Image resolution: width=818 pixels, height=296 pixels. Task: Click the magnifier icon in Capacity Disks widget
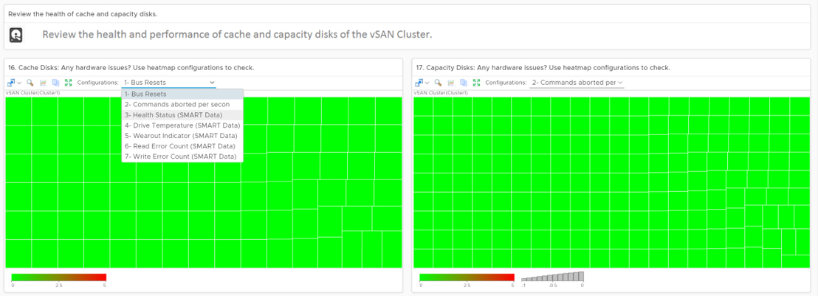coord(439,83)
